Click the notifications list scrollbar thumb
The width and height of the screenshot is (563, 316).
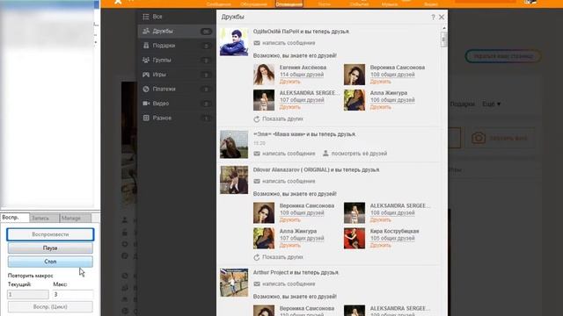(444, 39)
